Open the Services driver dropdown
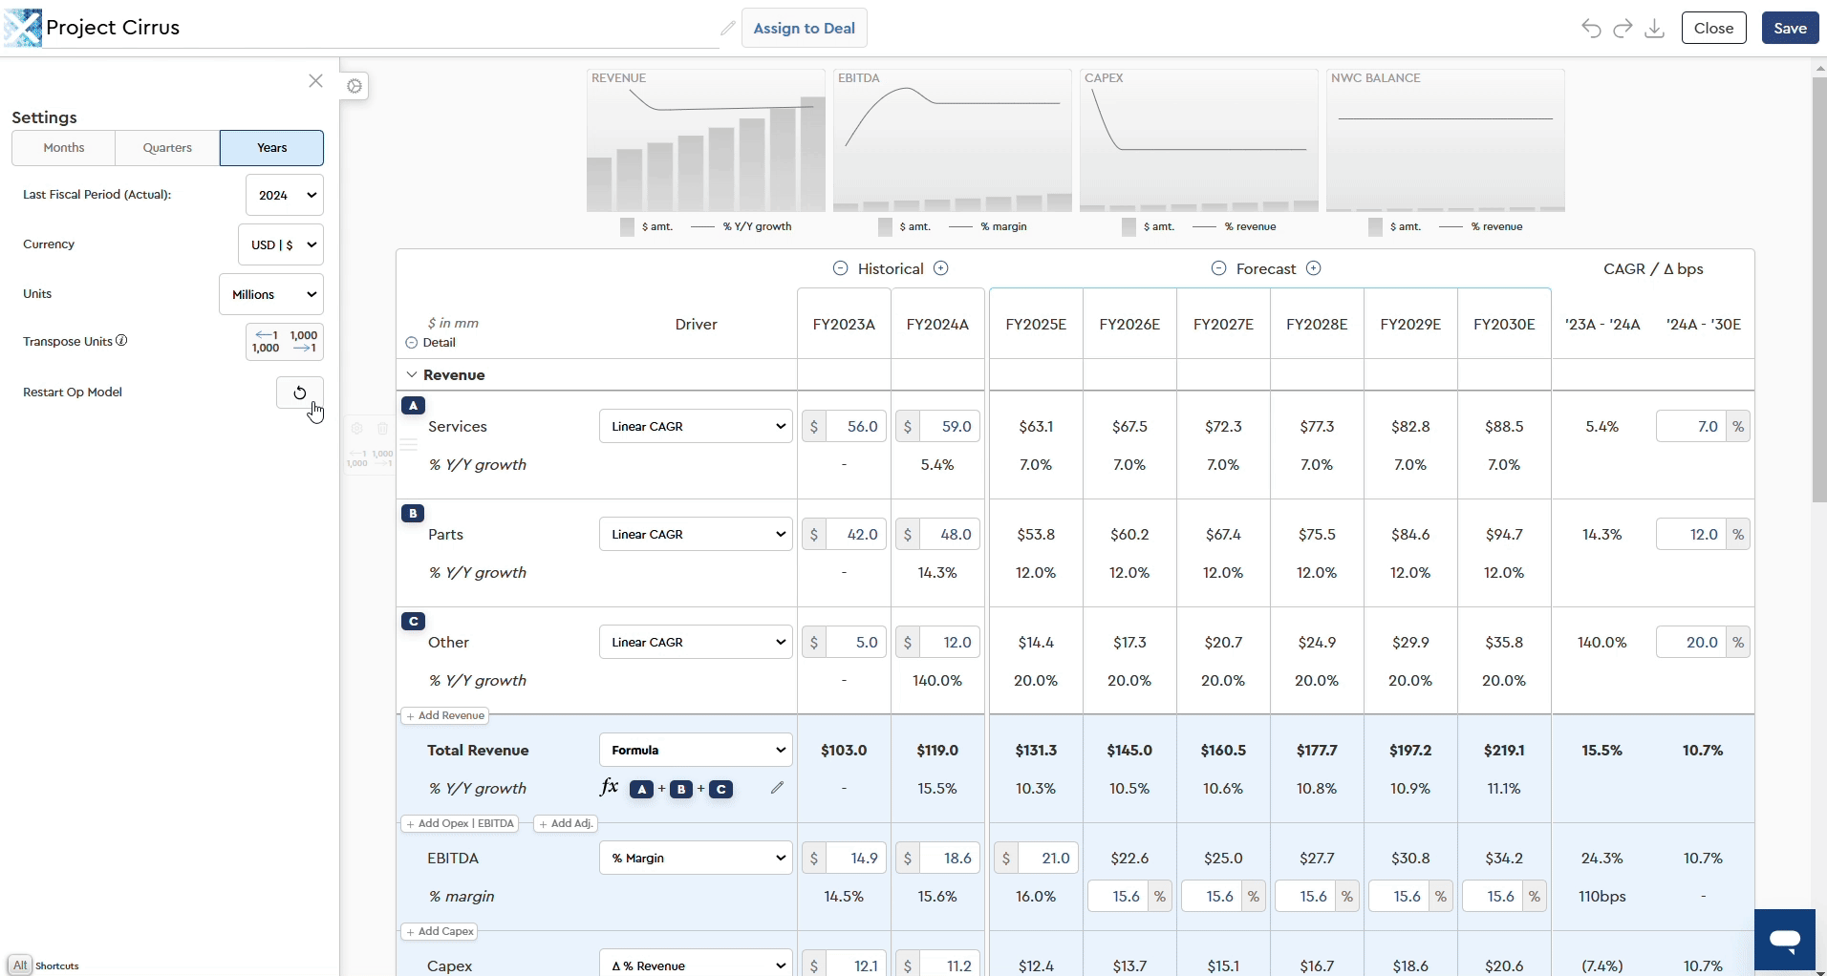 [x=696, y=426]
